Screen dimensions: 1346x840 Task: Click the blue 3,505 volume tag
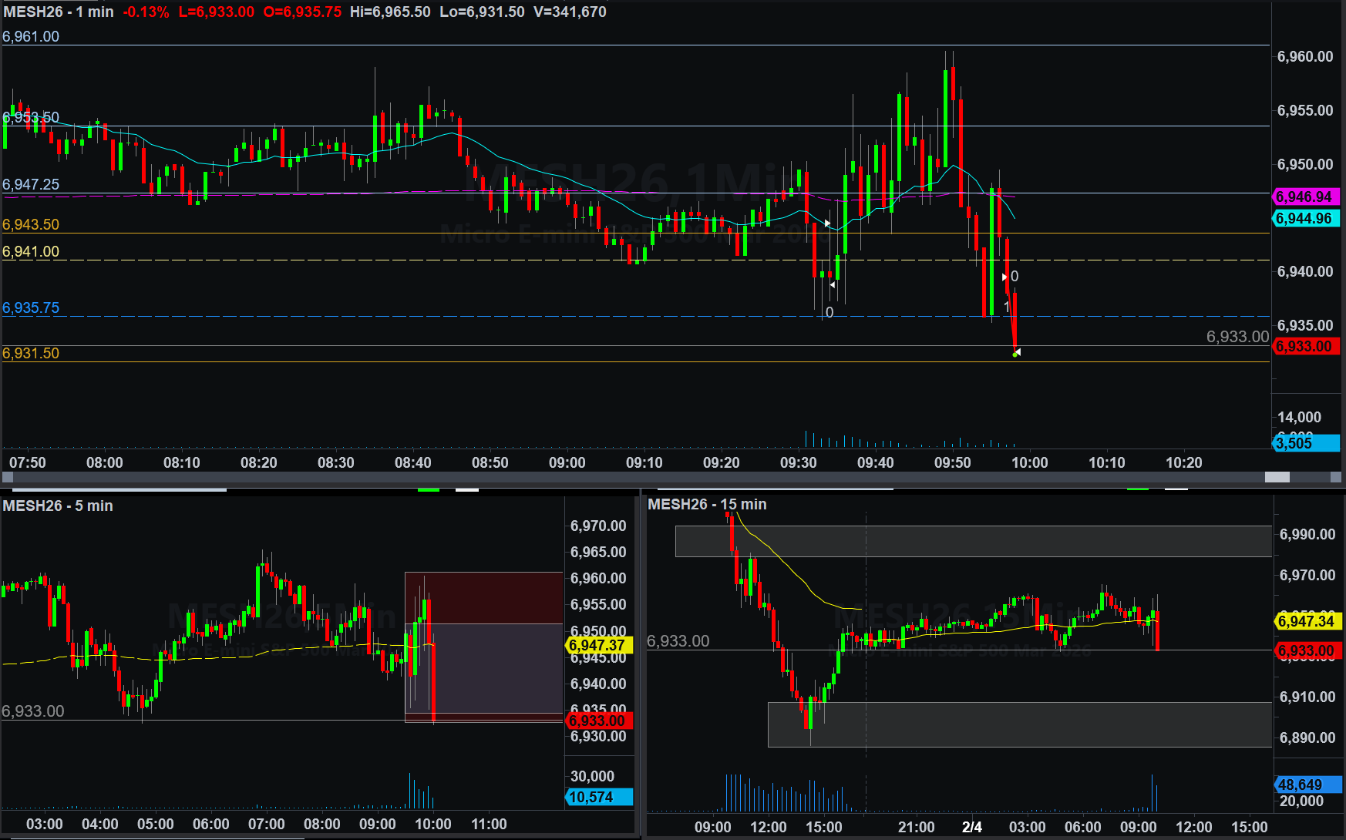point(1304,442)
